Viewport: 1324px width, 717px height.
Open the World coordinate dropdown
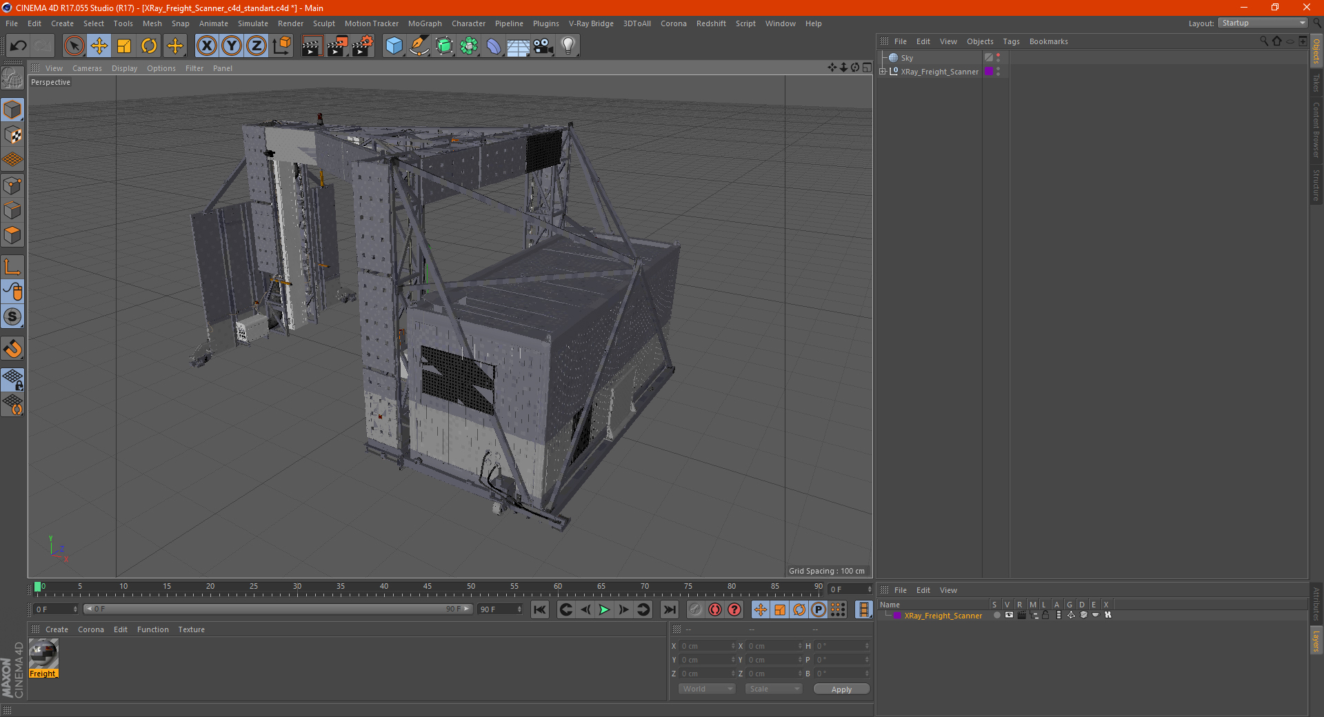[x=707, y=689]
